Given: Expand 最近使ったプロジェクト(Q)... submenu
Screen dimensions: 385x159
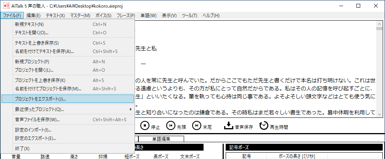Looking at the screenshot, I should [x=67, y=109].
